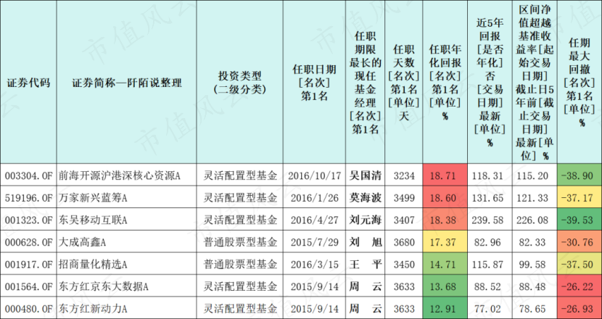Select date cell 2016/4/27
The width and height of the screenshot is (602, 319).
[x=315, y=220]
